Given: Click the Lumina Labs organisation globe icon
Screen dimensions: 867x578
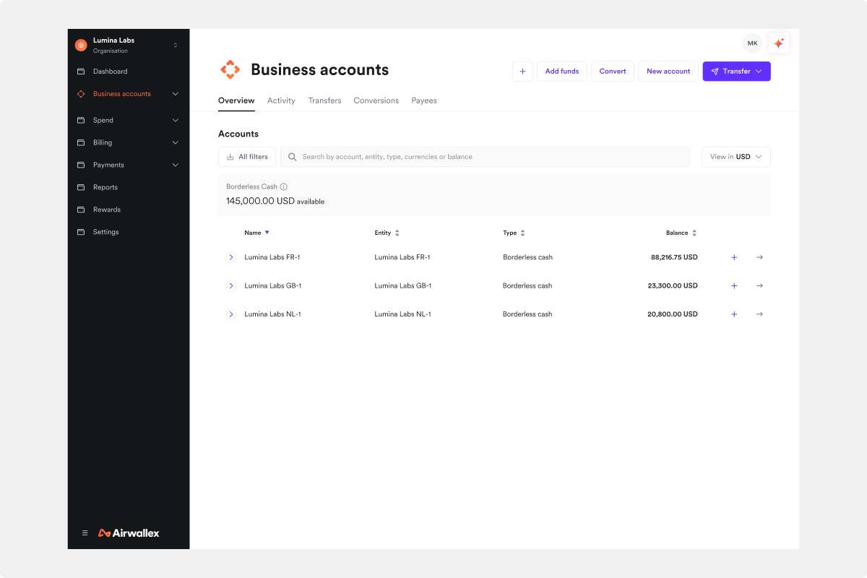Looking at the screenshot, I should [81, 46].
